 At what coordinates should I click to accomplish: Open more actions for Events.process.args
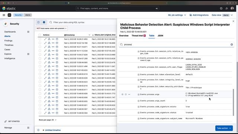click(129, 94)
